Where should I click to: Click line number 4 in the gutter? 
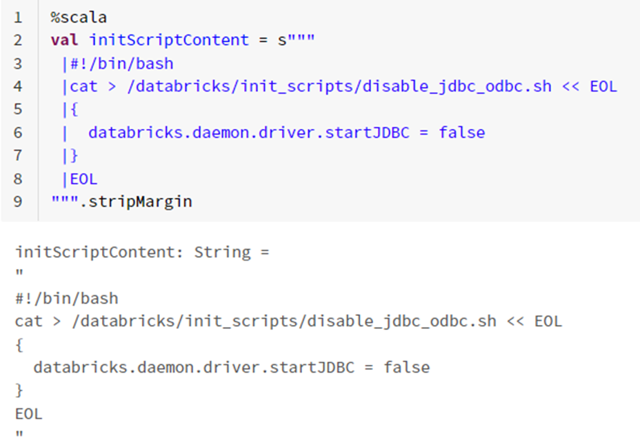18,86
